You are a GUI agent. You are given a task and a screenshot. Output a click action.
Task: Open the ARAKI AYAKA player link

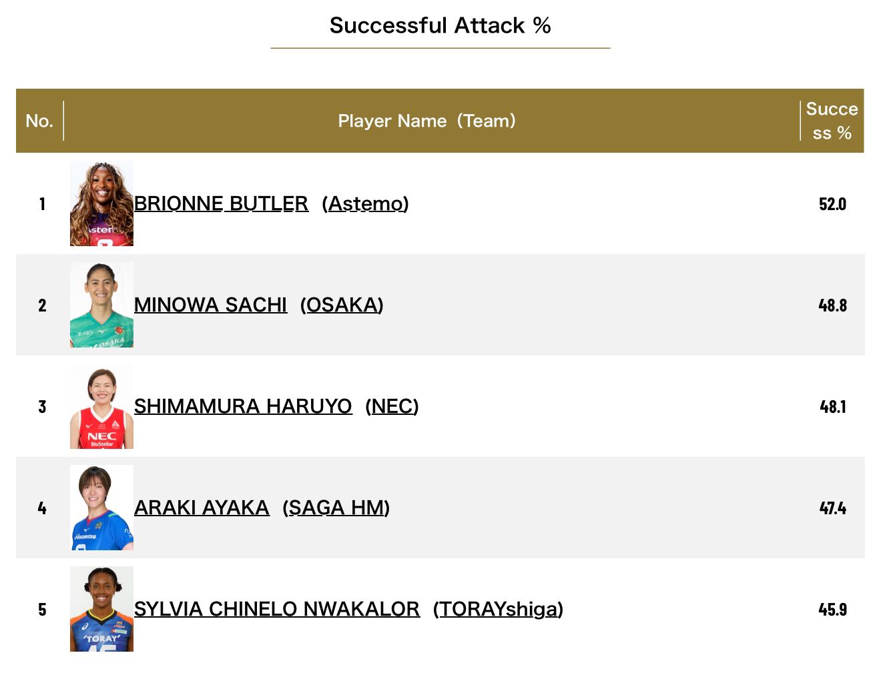pyautogui.click(x=202, y=508)
